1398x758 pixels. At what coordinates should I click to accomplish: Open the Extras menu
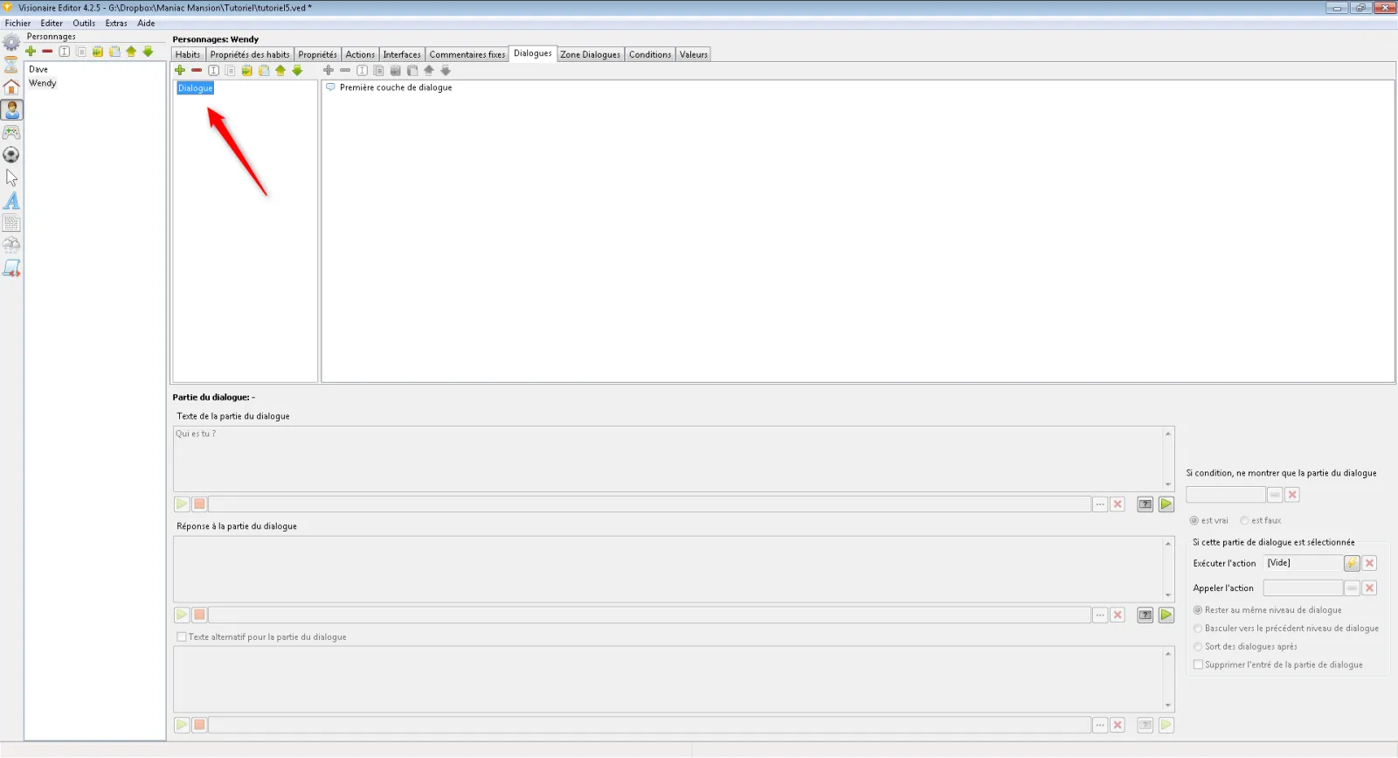pyautogui.click(x=116, y=24)
